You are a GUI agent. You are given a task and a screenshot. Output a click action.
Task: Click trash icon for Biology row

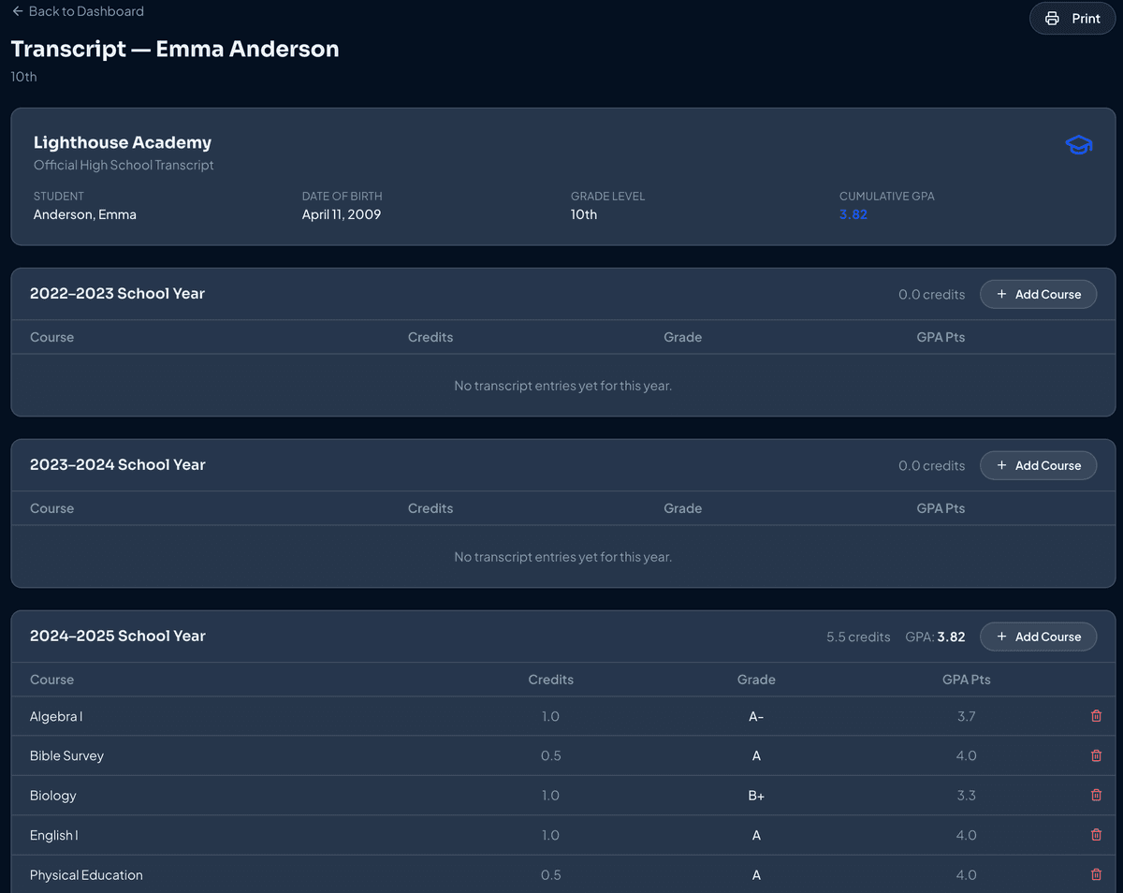(1096, 796)
